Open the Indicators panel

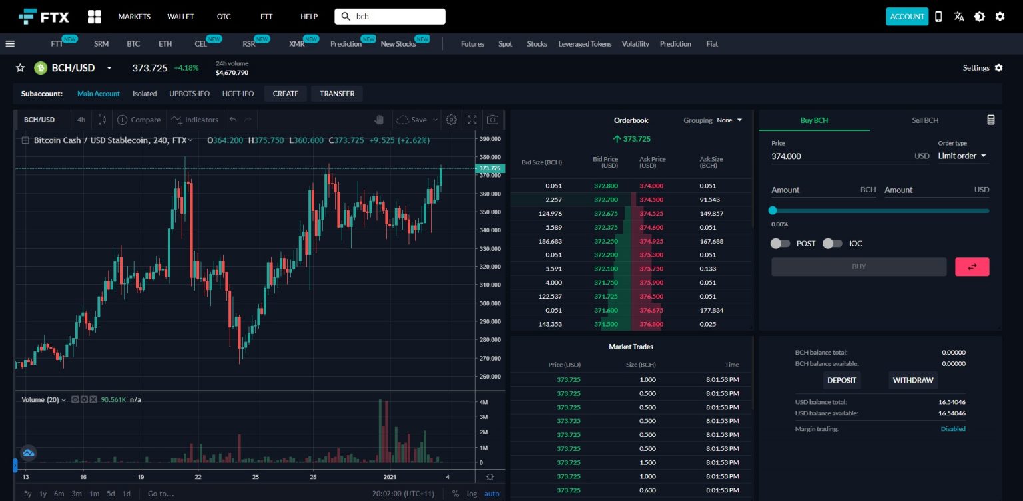point(195,120)
